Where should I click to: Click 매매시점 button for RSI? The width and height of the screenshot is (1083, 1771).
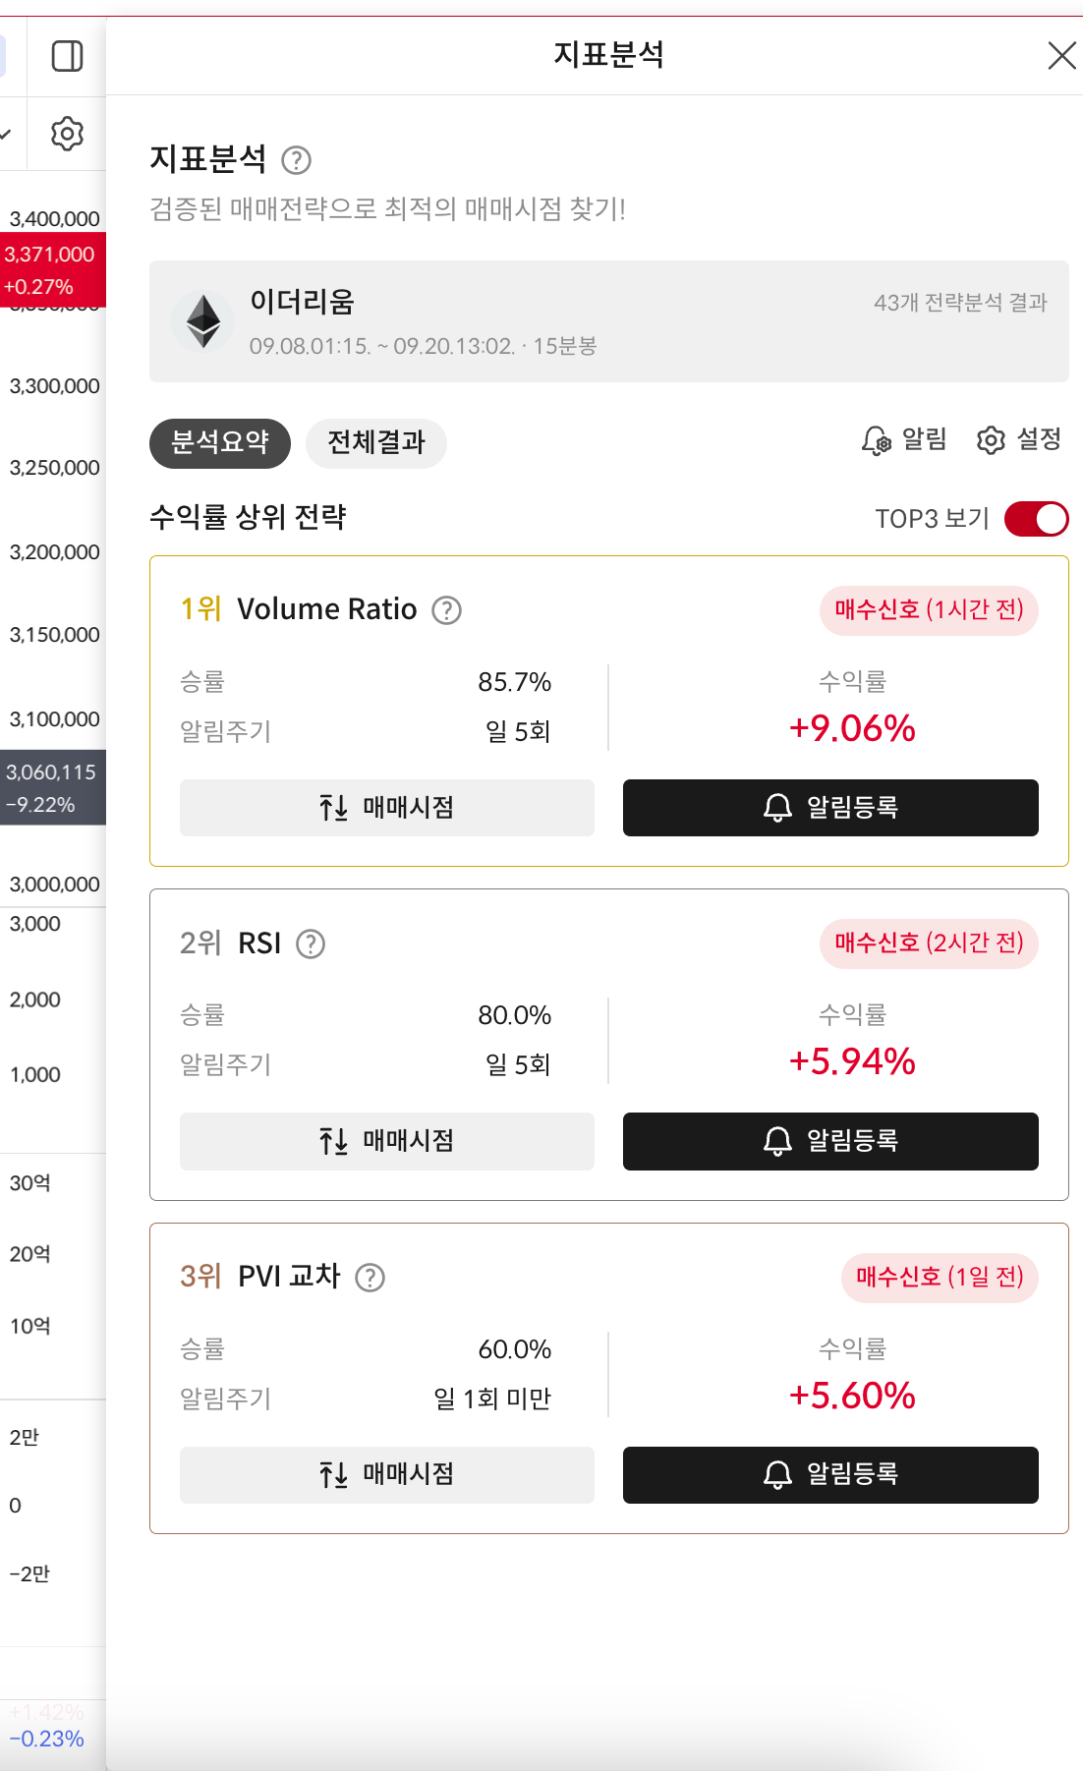(387, 1141)
